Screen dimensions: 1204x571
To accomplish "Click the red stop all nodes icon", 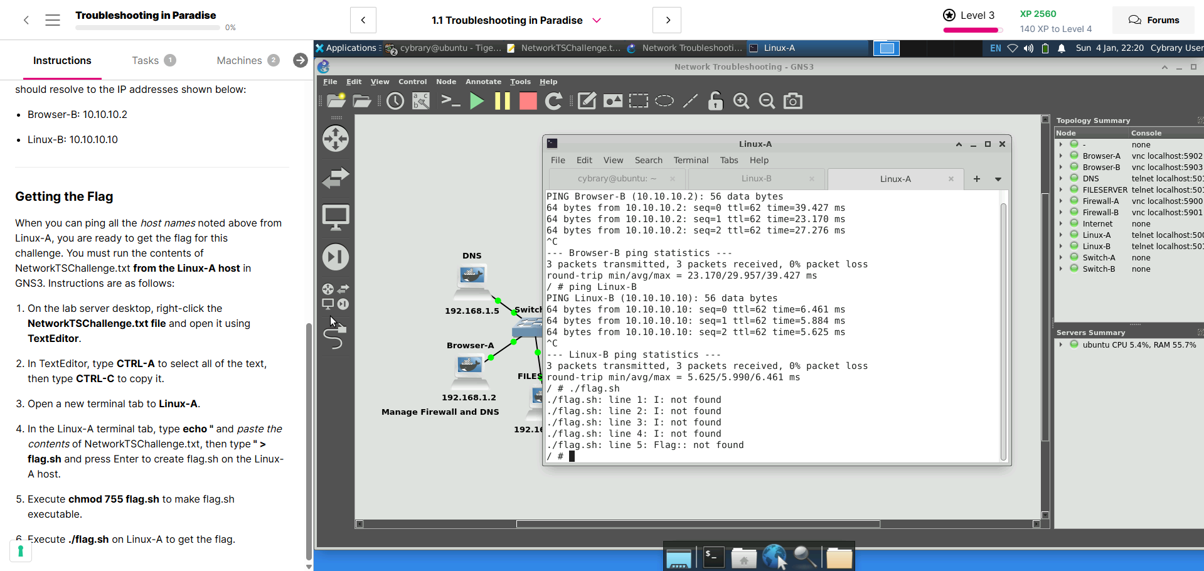I will (528, 101).
